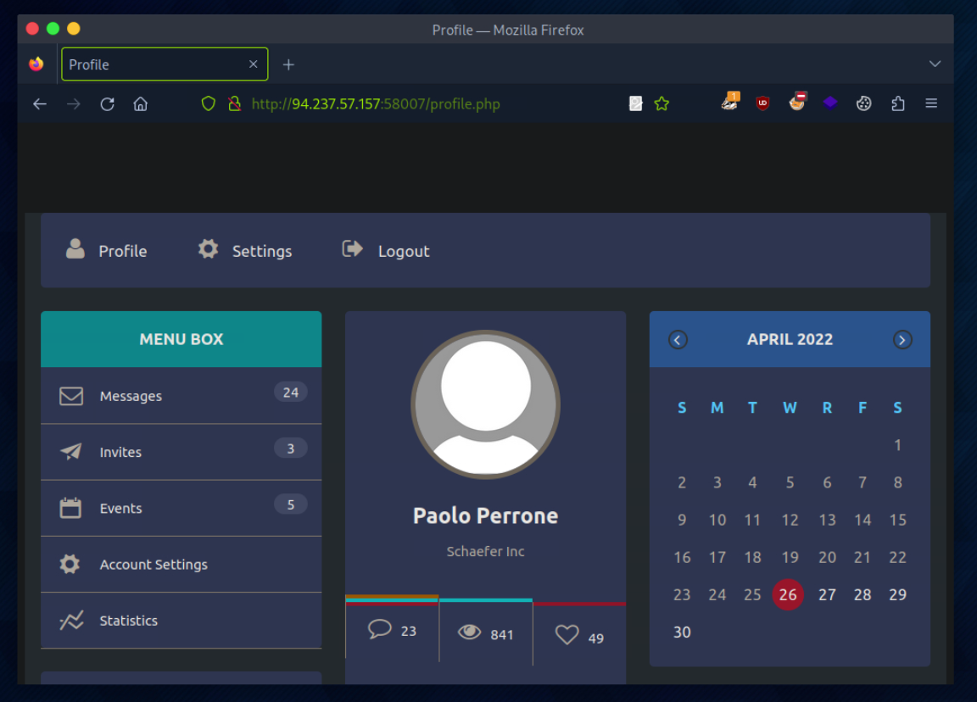Open the Firefox extensions puzzle icon

tap(898, 104)
